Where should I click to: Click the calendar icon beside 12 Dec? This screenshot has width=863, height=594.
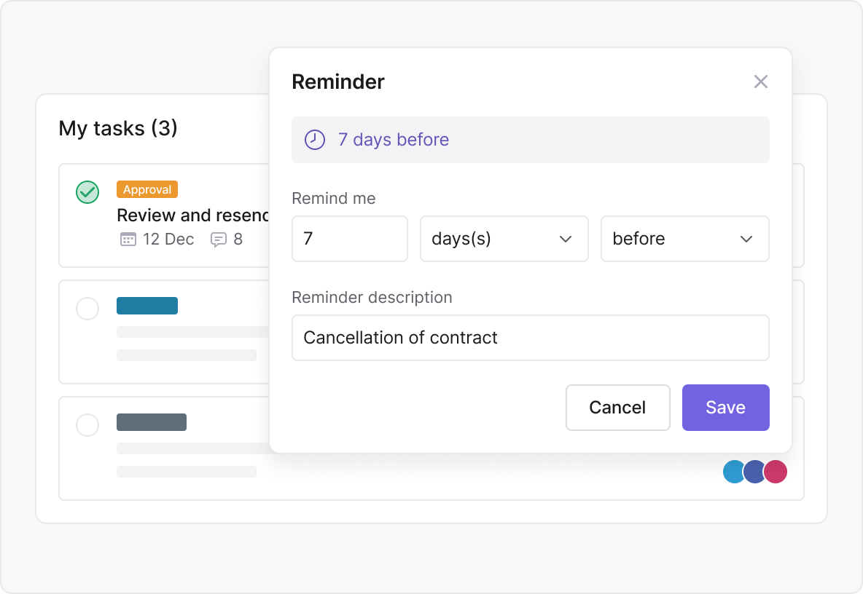click(x=128, y=239)
